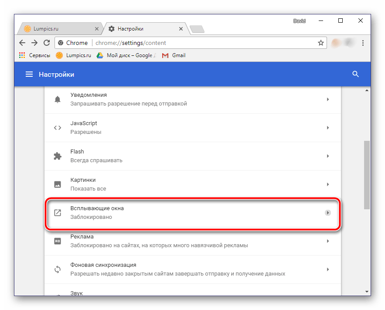Click the JavaScript code brackets icon
This screenshot has width=385, height=310.
(x=58, y=128)
